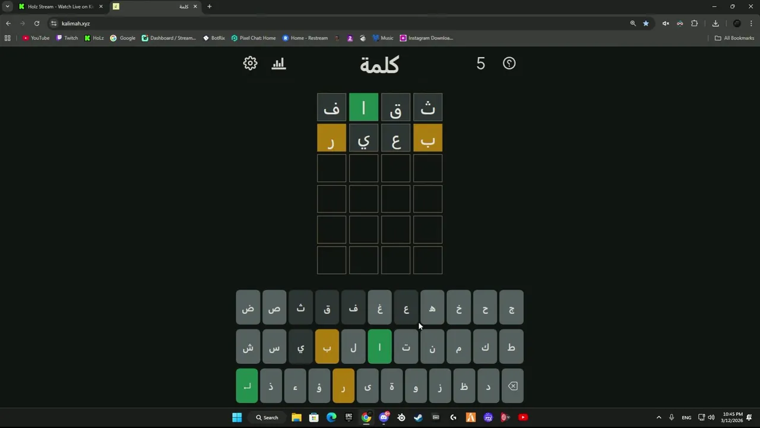Viewport: 760px width, 428px height.
Task: Tap the yellow ر key on the keyboard
Action: click(x=343, y=386)
